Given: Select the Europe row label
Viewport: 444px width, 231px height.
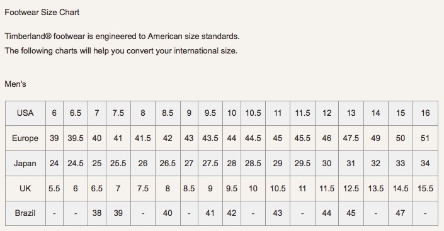Looking at the screenshot, I should click(x=25, y=138).
